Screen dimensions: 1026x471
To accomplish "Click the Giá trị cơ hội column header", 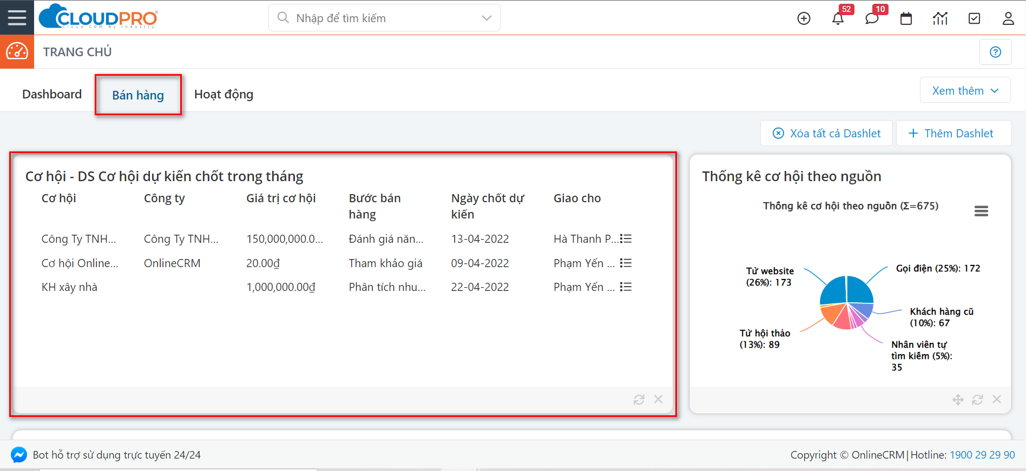I will 281,198.
